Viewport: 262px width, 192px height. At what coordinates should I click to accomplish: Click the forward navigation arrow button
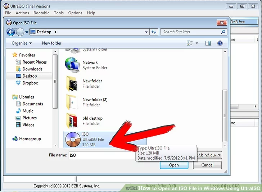coord(20,32)
